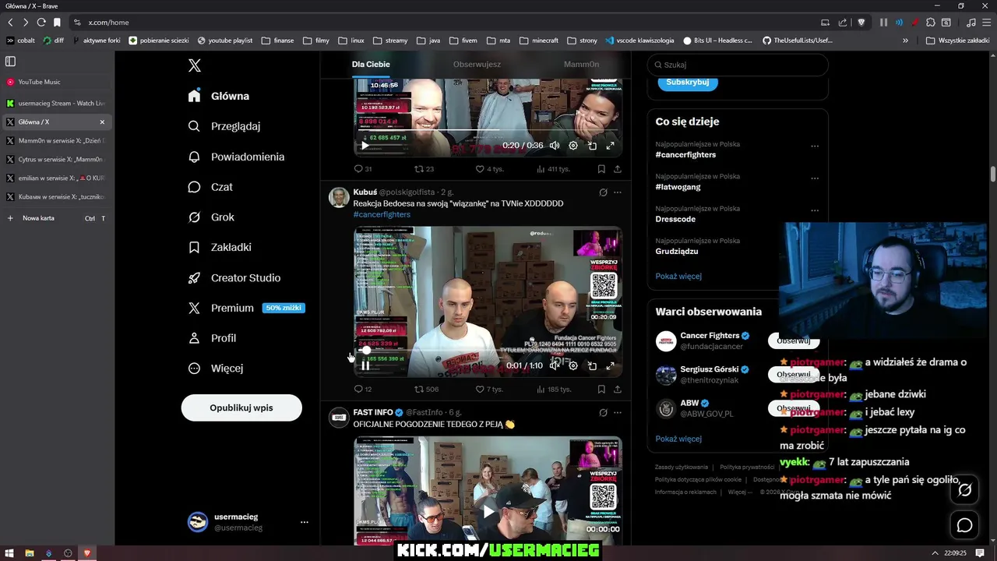
Task: Open the floating messages bubble at bottom right
Action: 965,525
